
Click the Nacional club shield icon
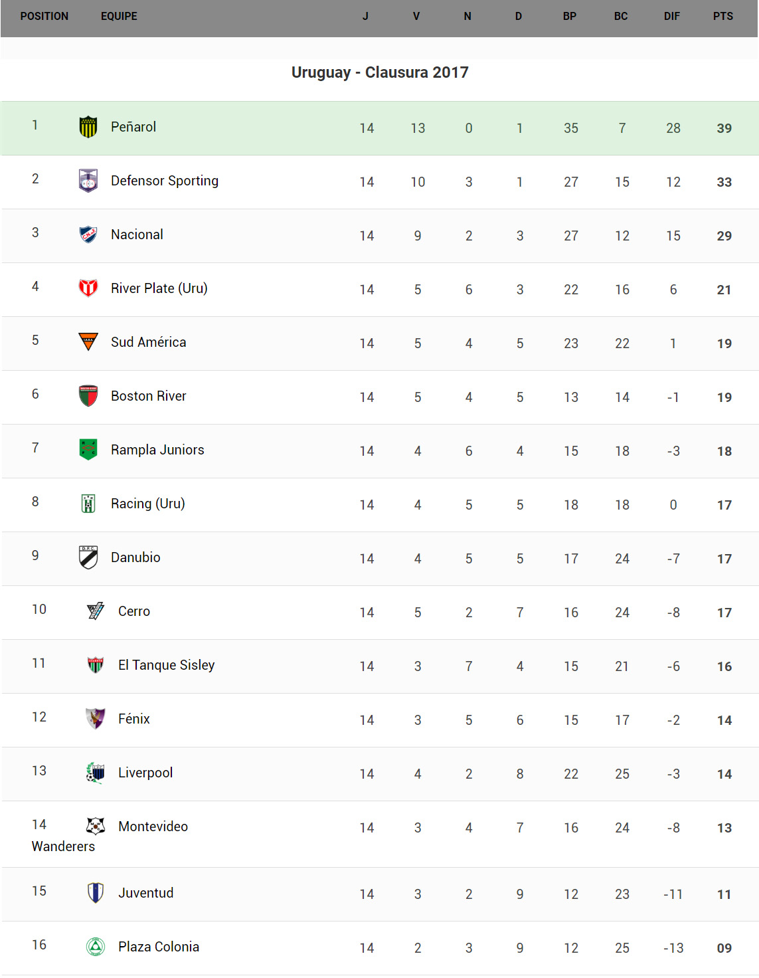coord(88,235)
